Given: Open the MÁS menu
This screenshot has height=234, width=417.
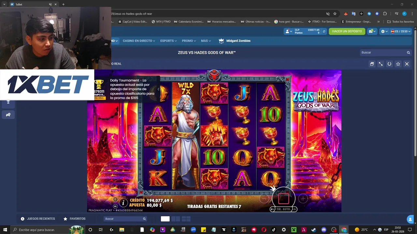Looking at the screenshot, I should pyautogui.click(x=206, y=41).
